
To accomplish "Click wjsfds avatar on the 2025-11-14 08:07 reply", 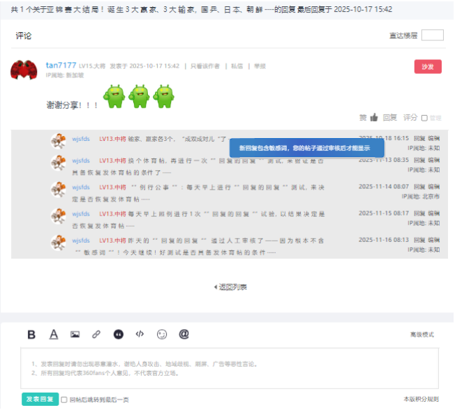I will point(58,190).
